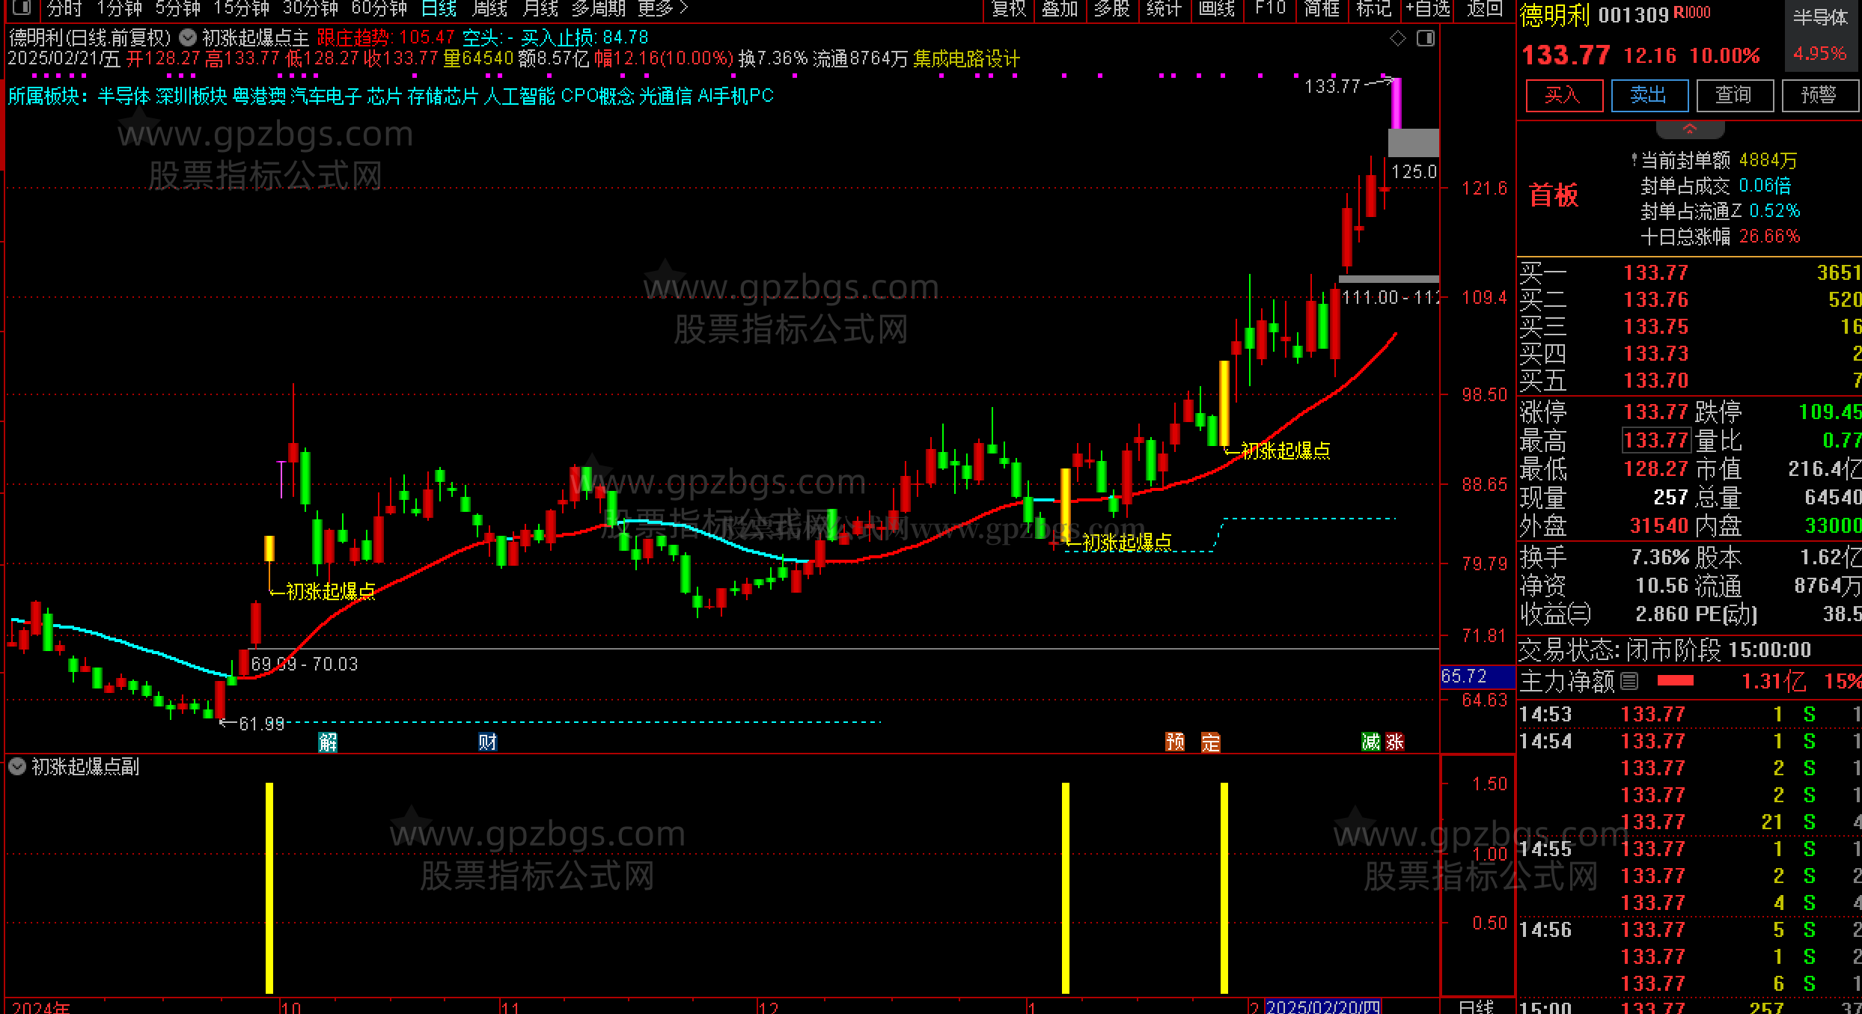1862x1014 pixels.
Task: Click the 日线 label at chart bottom-right
Action: click(x=1477, y=1007)
